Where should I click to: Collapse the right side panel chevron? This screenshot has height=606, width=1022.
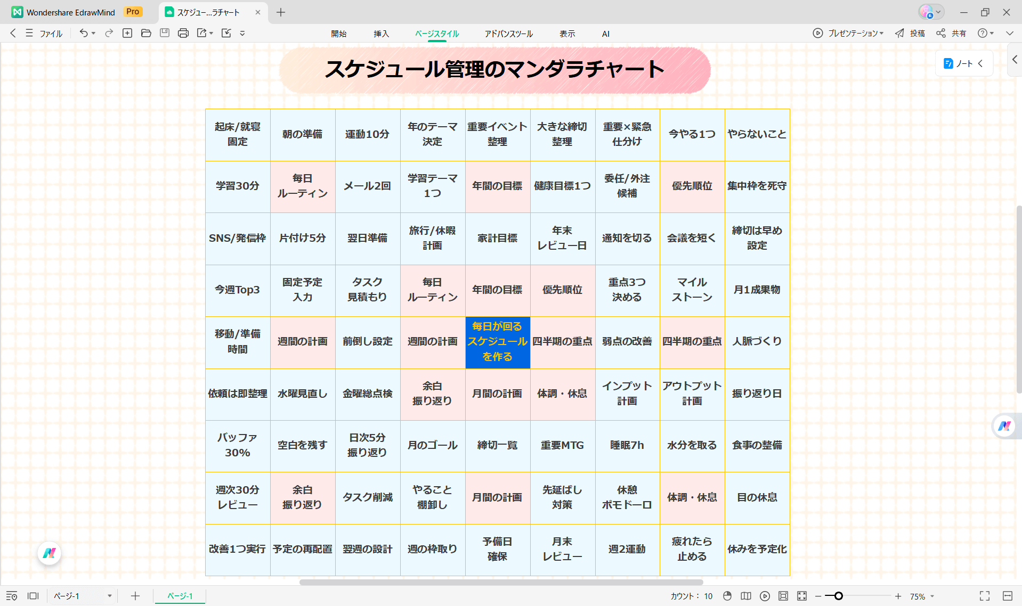(x=1014, y=60)
